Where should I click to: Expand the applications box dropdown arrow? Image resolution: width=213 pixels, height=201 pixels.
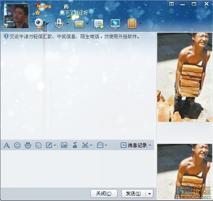[x=140, y=24]
